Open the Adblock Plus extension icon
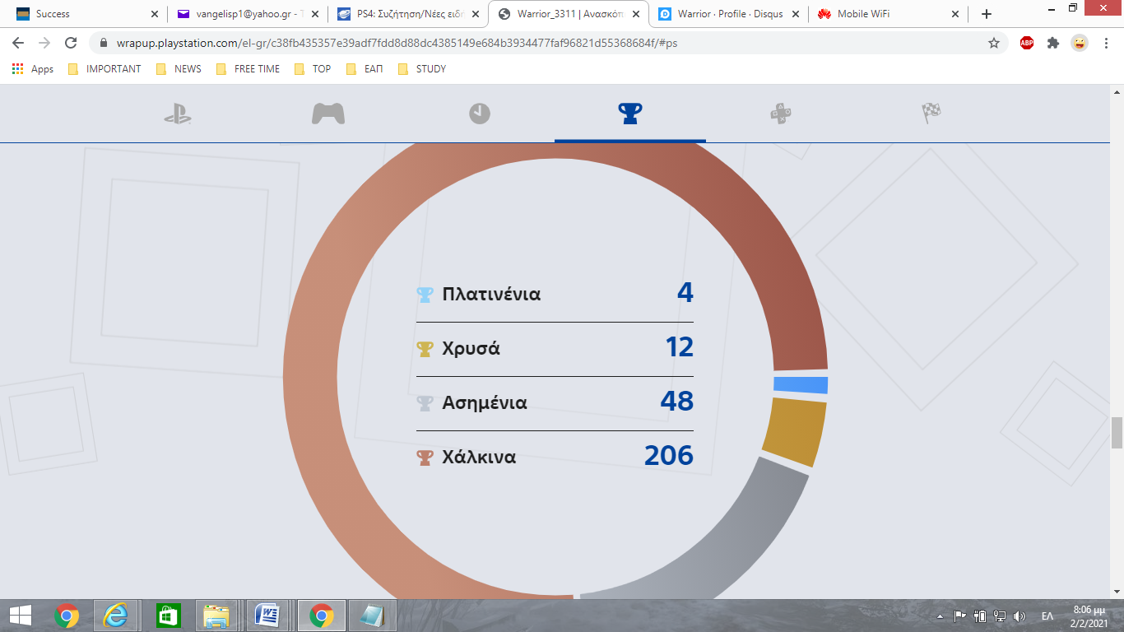The width and height of the screenshot is (1124, 632). 1027,43
